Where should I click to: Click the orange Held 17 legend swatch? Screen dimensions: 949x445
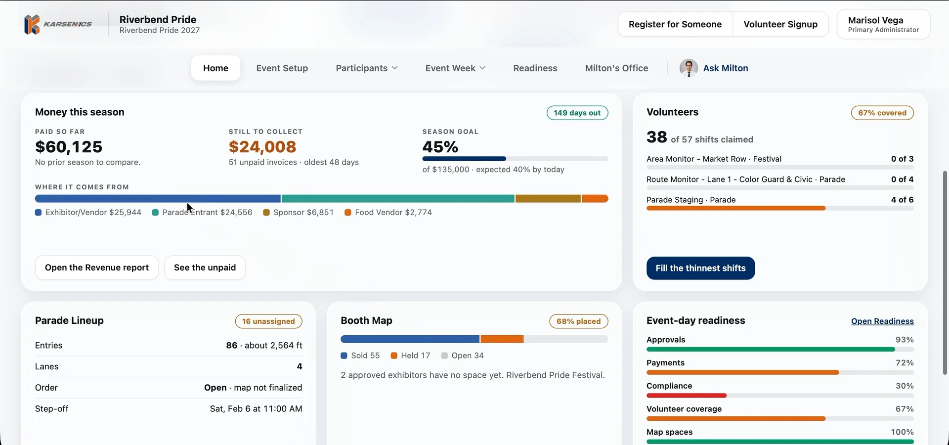(x=394, y=356)
